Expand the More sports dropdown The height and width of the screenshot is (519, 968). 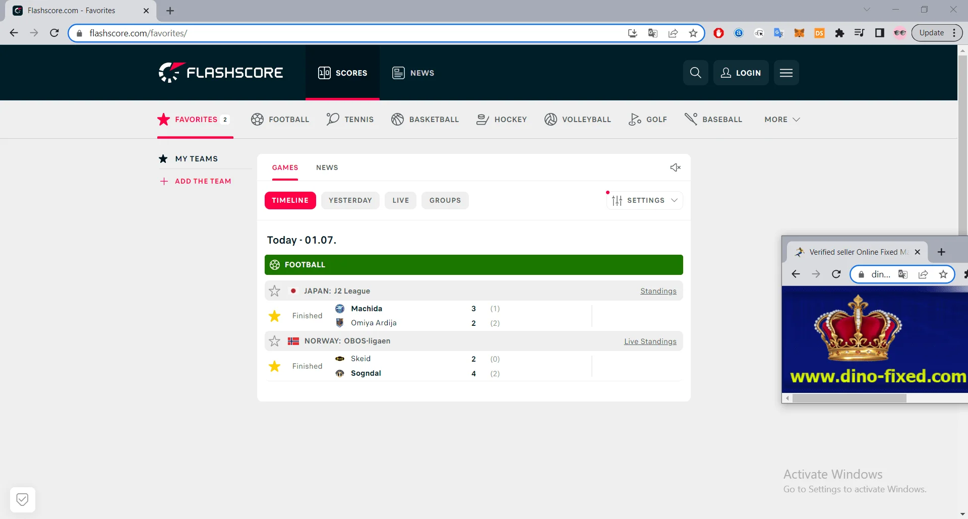(782, 120)
